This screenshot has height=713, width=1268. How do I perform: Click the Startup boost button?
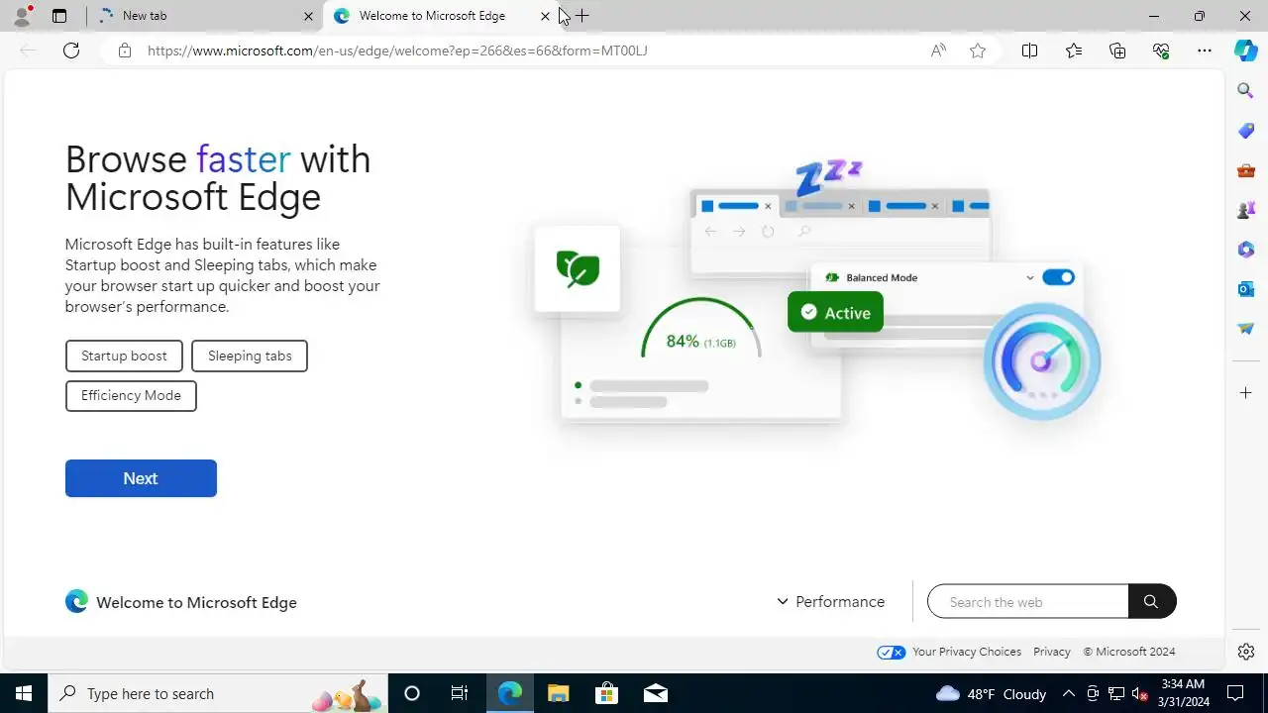coord(124,356)
